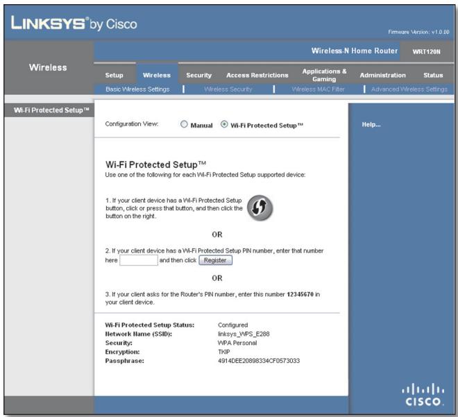Click the Linksys by Cisco logo
The image size is (458, 417).
point(74,24)
